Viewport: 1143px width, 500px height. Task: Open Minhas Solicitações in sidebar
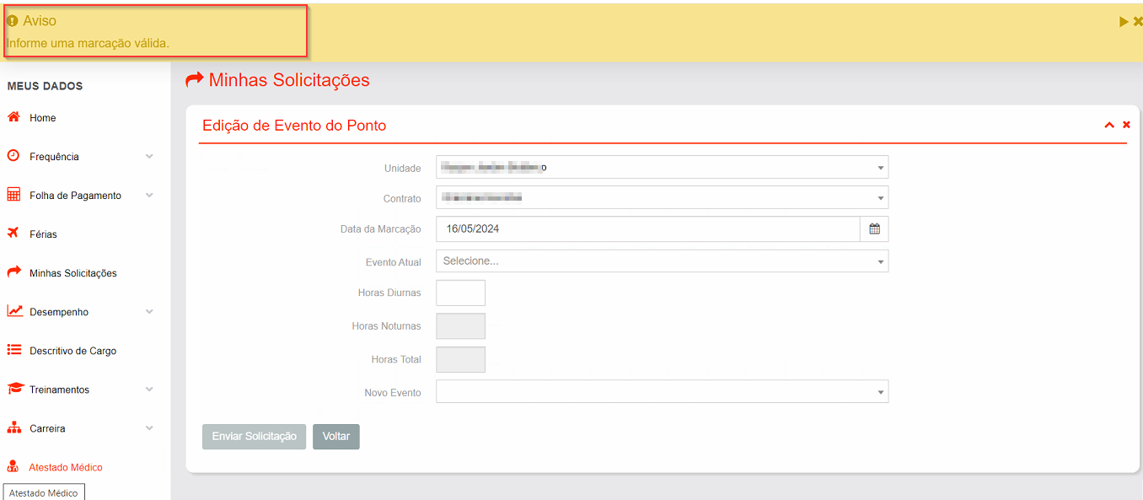pos(72,273)
